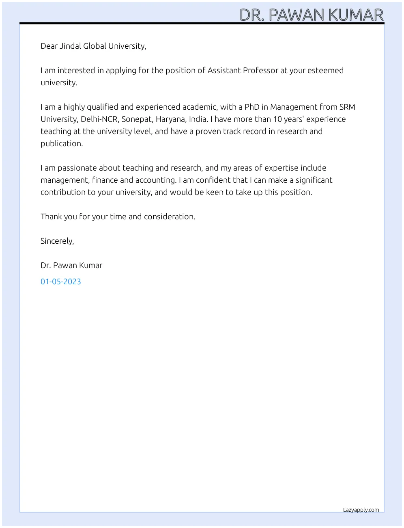The image size is (404, 528).
Task: Click the word Haryana
Action: 171,119
